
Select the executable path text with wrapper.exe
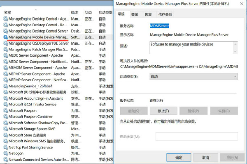179,66
